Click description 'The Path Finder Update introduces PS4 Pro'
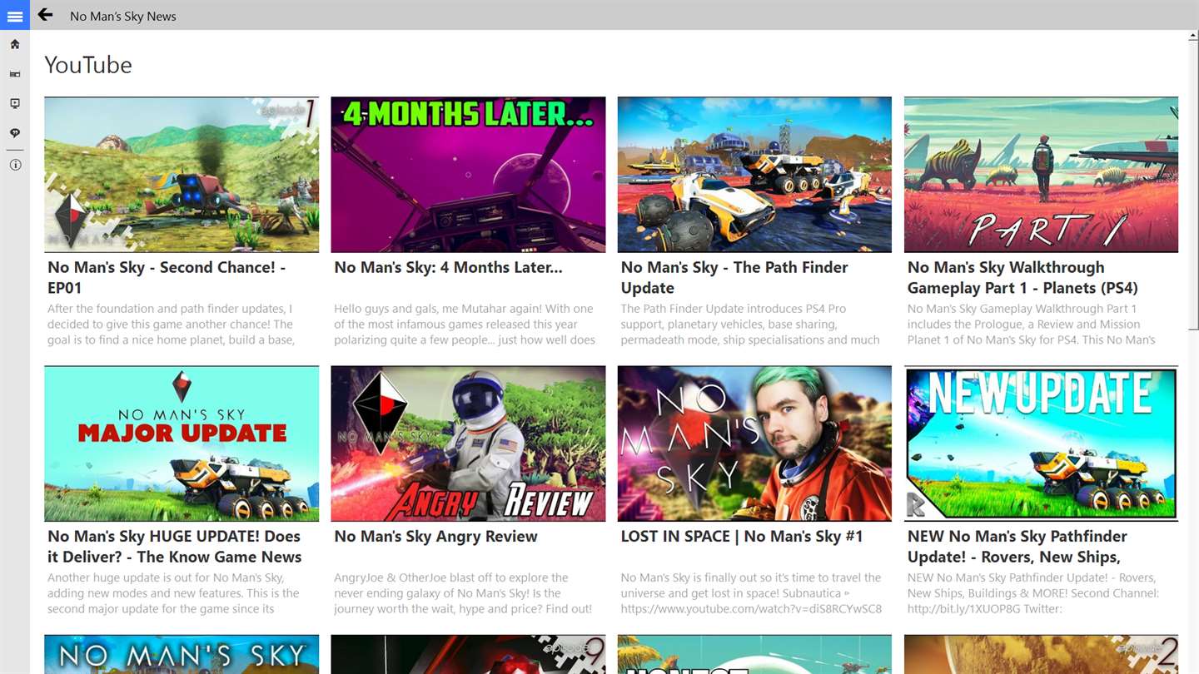 (x=750, y=325)
